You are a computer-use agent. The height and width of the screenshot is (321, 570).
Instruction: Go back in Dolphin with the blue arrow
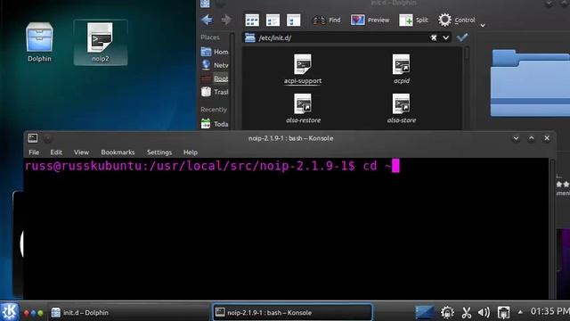pyautogui.click(x=207, y=20)
